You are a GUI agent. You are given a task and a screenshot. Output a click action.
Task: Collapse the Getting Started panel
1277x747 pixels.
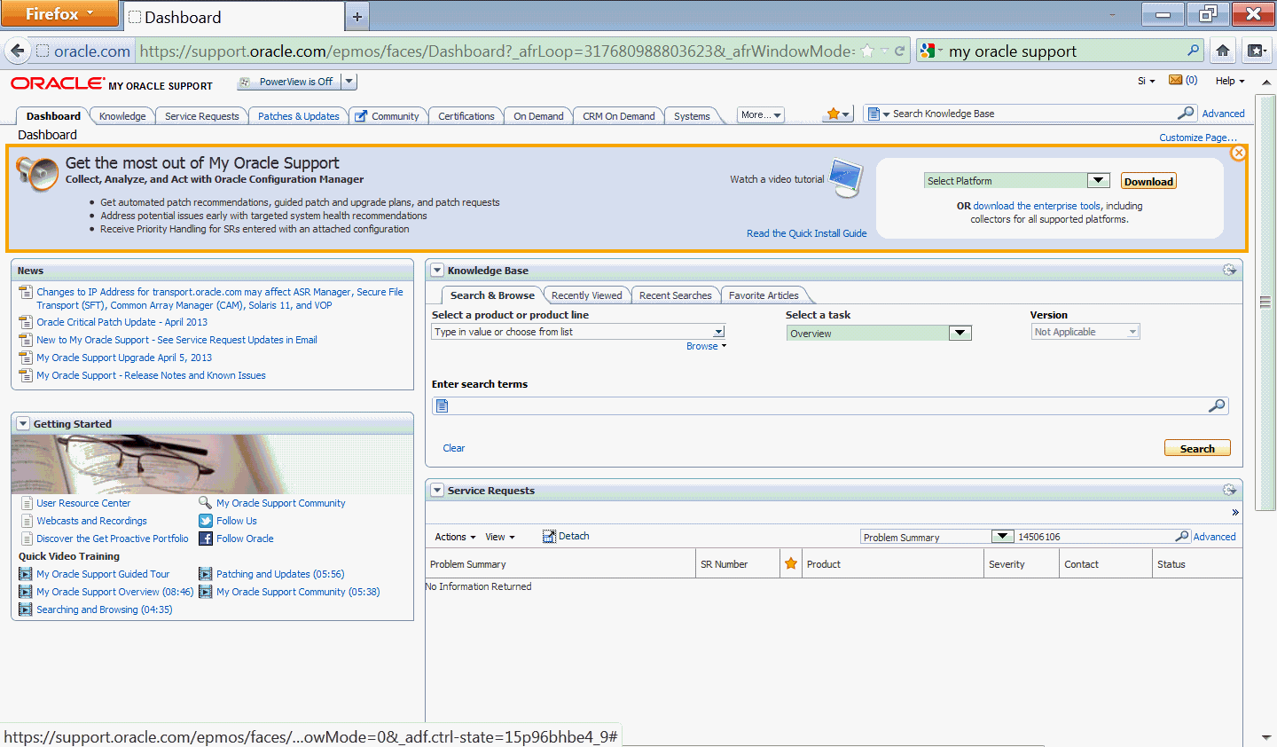(x=23, y=423)
